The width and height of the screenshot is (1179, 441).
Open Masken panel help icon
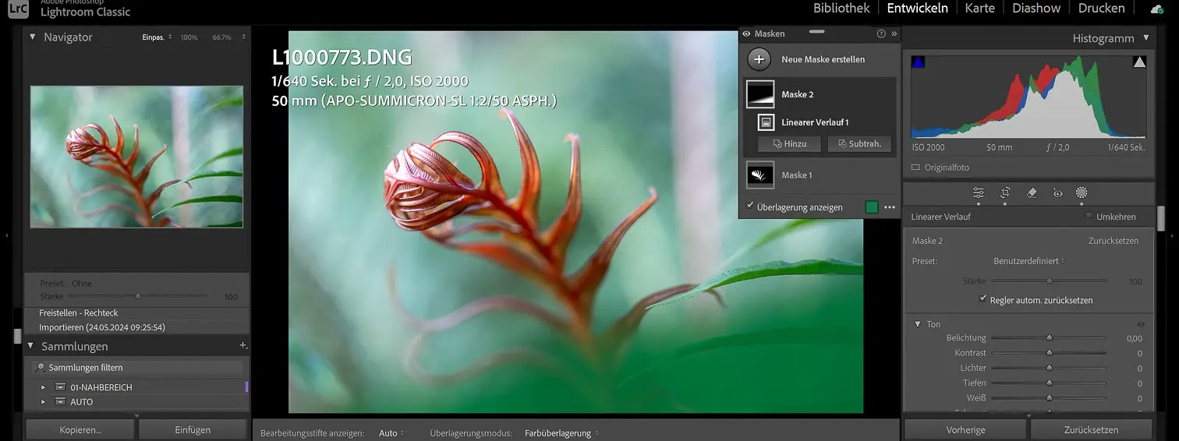[881, 34]
